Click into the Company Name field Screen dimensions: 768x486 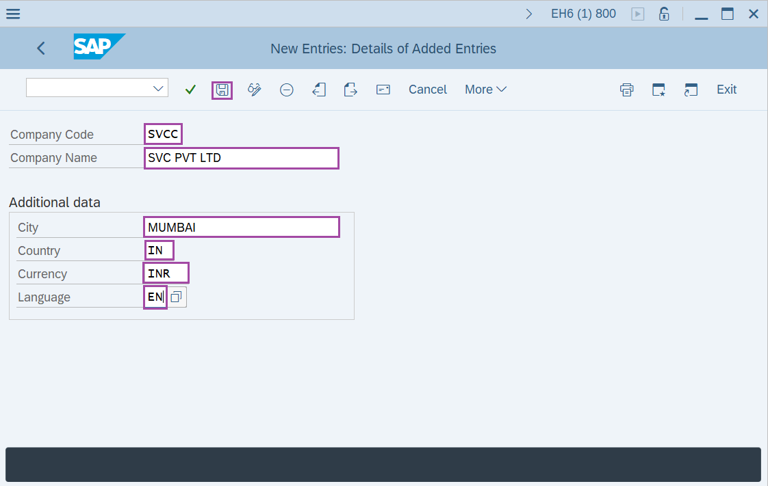point(242,158)
